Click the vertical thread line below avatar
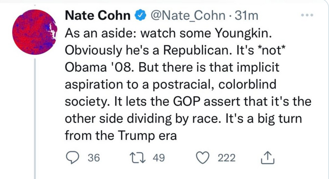 point(35,118)
